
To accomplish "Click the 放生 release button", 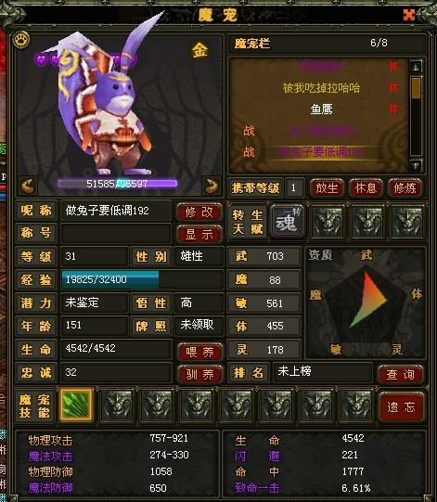I will coord(327,188).
